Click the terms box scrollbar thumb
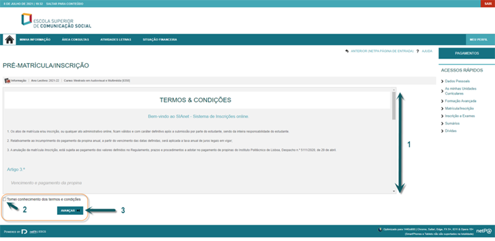Image resolution: width=495 pixels, height=241 pixels. coord(394,107)
